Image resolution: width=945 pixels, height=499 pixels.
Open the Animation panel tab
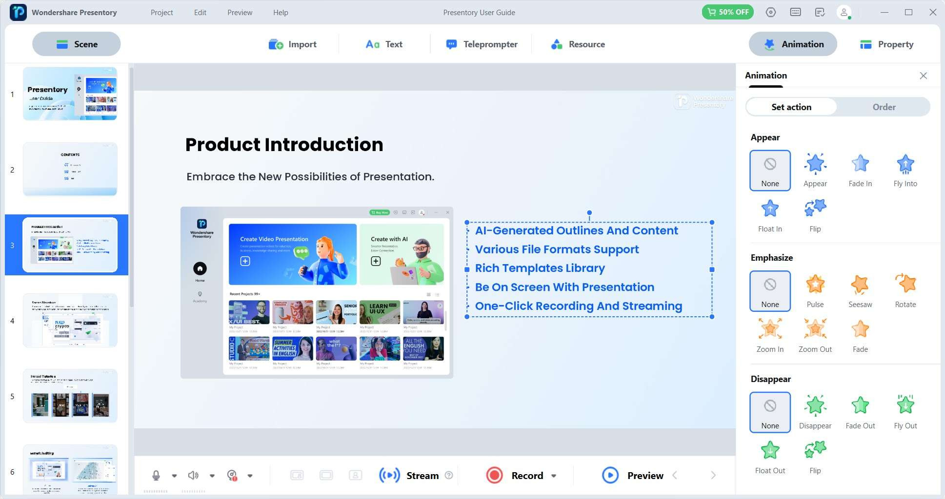click(793, 44)
